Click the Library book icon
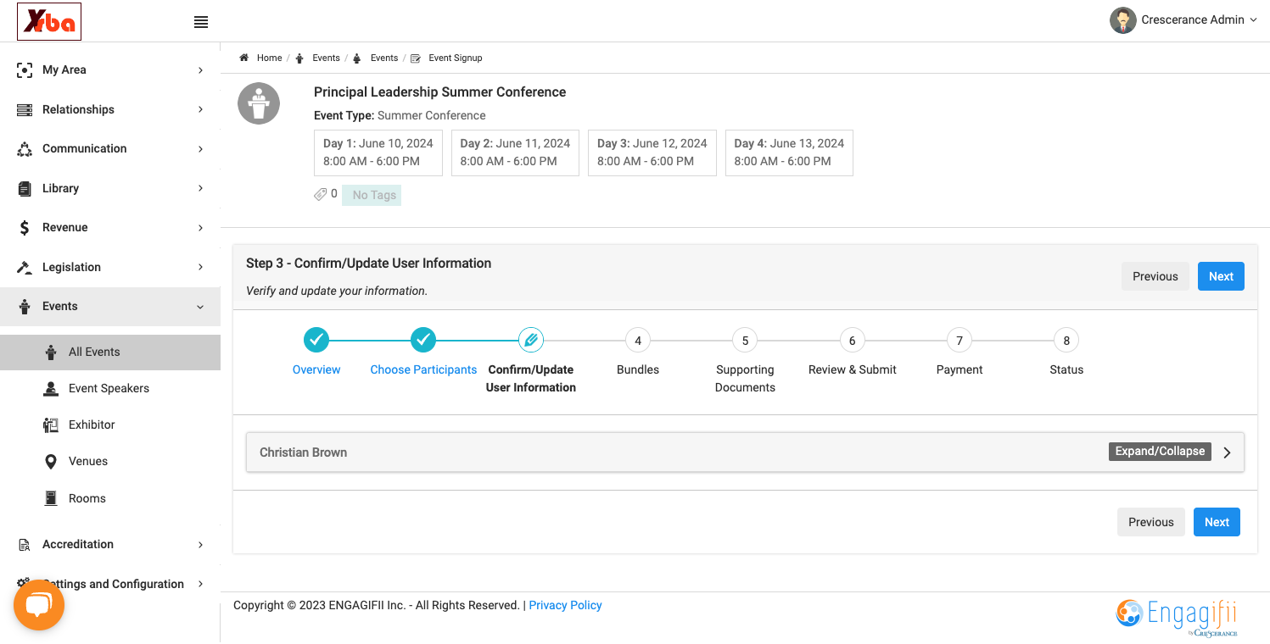 [25, 188]
